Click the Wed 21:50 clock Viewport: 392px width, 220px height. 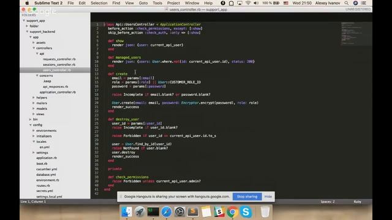(302, 3)
